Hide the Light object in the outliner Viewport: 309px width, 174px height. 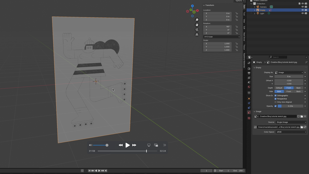click(x=303, y=13)
